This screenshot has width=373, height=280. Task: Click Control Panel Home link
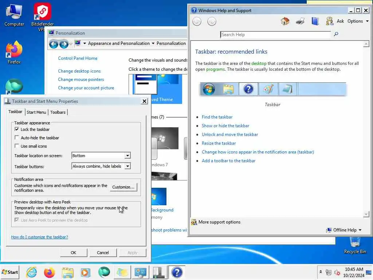(78, 58)
